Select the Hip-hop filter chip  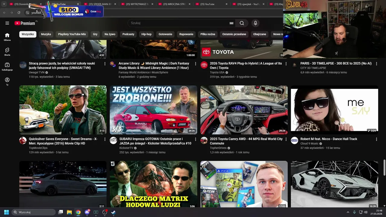(147, 34)
